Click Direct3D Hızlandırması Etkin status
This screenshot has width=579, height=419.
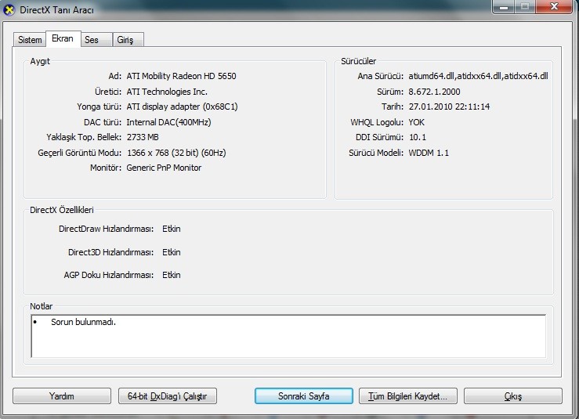click(x=172, y=252)
